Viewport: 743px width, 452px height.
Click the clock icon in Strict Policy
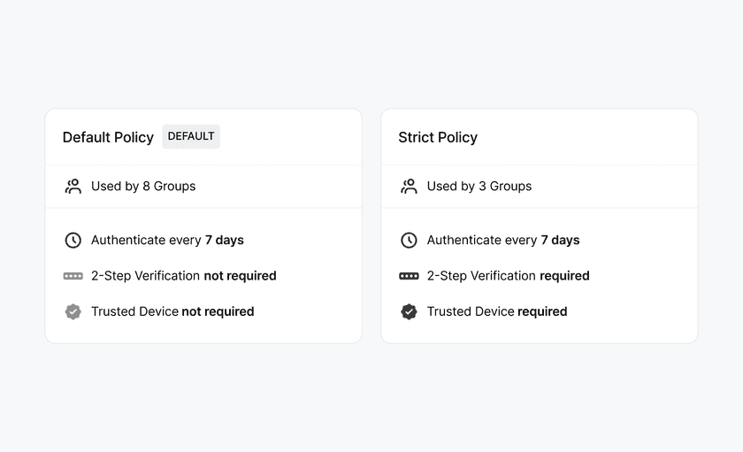pos(409,241)
